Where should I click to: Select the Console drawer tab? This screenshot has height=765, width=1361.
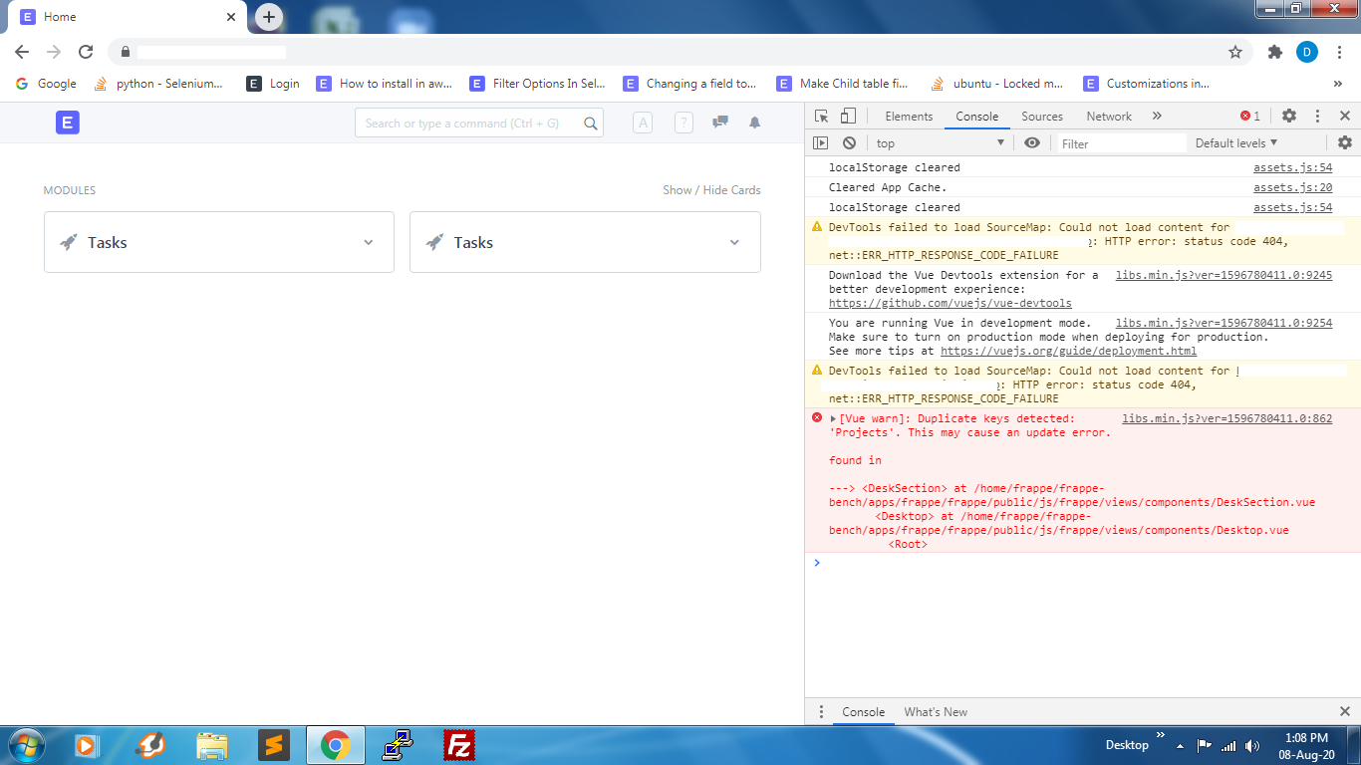(x=863, y=712)
